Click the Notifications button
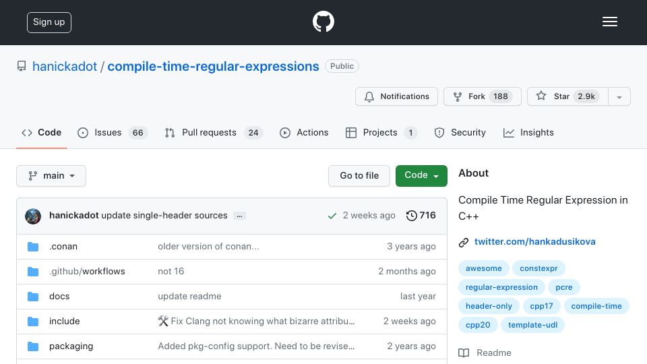Viewport: 647px width, 364px height. click(x=396, y=96)
